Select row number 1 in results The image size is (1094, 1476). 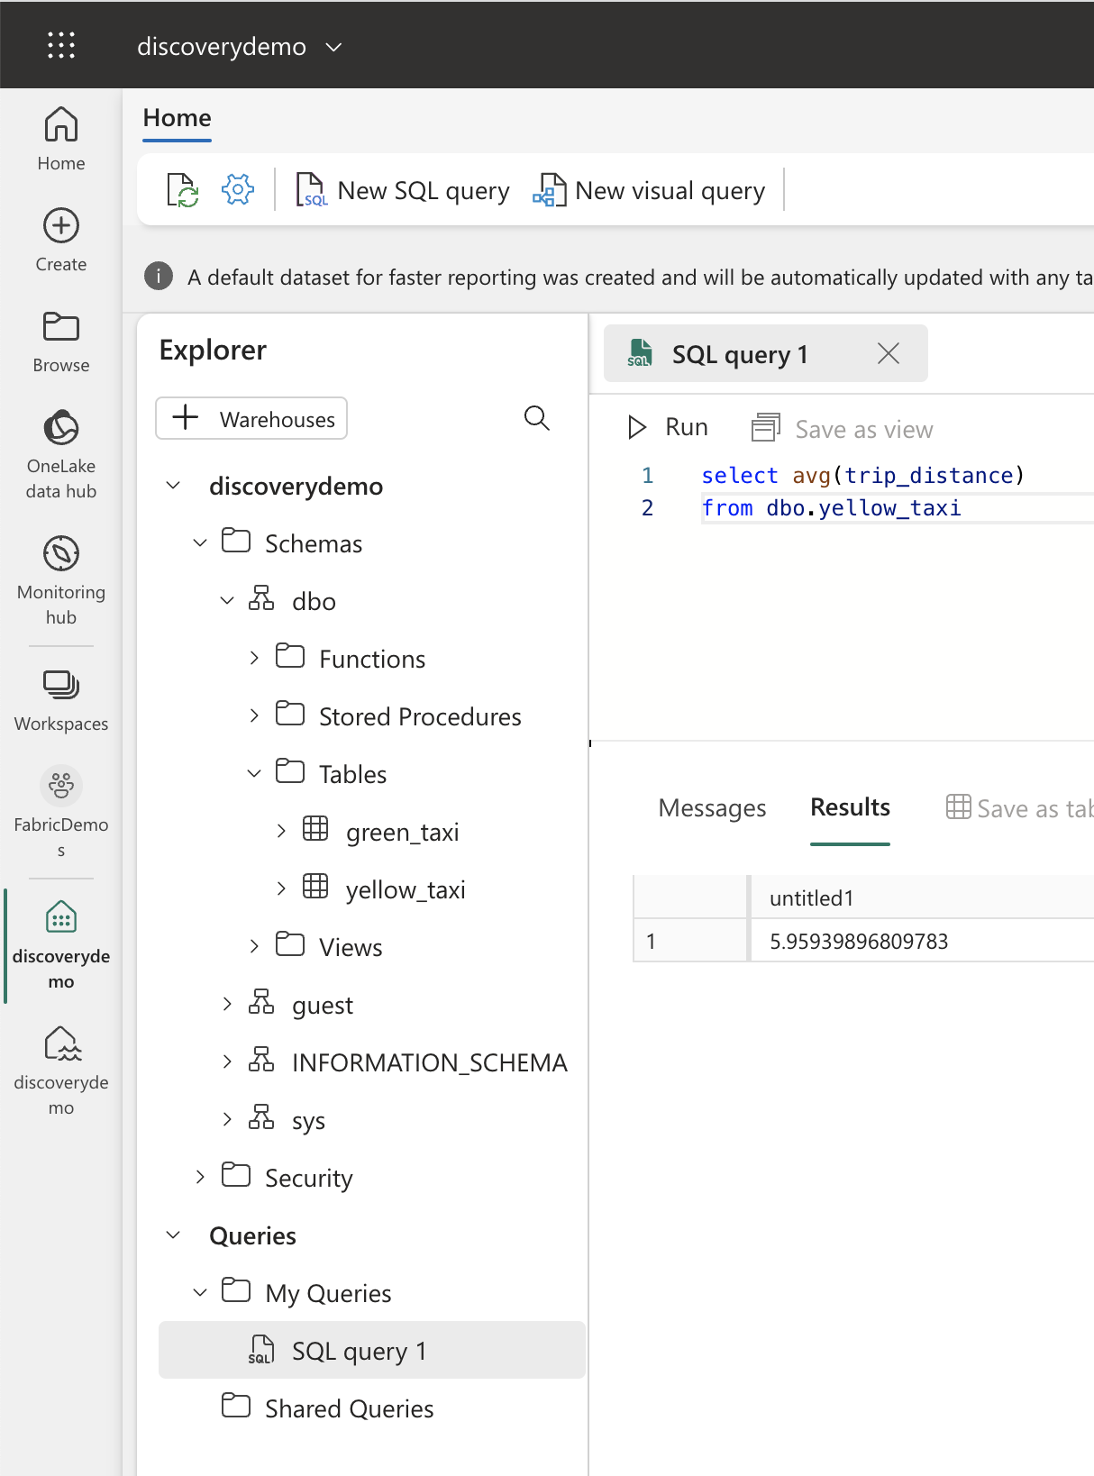tap(690, 941)
